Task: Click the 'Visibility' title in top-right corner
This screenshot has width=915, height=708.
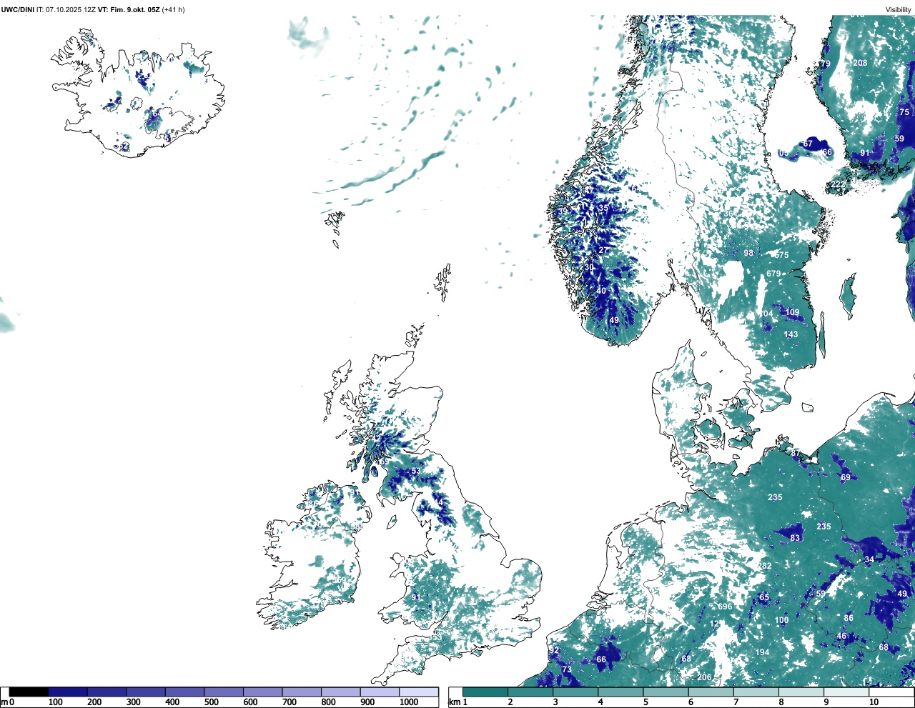Action: [x=899, y=10]
